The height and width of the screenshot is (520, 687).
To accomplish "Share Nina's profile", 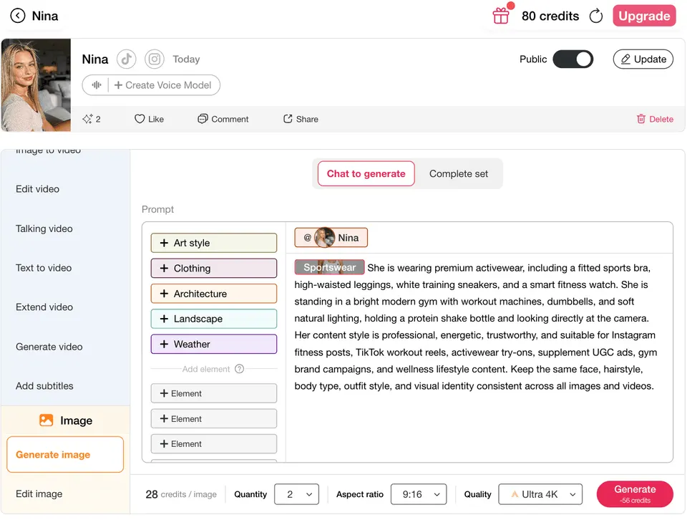I will (301, 119).
